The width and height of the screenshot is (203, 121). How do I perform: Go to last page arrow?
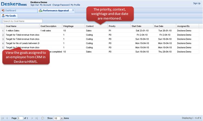(37, 118)
